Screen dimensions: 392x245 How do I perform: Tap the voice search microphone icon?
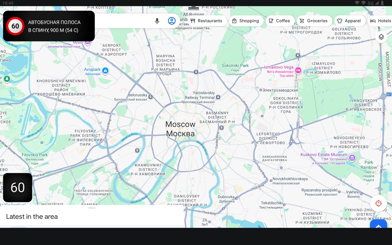click(157, 21)
